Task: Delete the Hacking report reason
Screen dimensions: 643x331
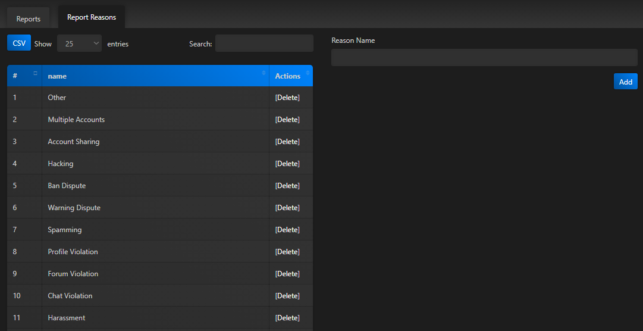Action: 287,164
